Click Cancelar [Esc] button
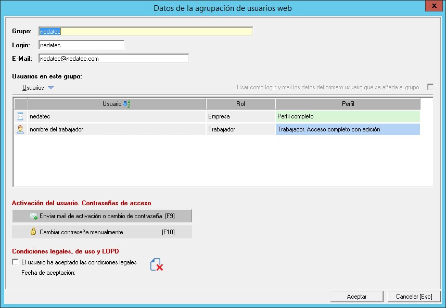The image size is (446, 308). tap(414, 297)
